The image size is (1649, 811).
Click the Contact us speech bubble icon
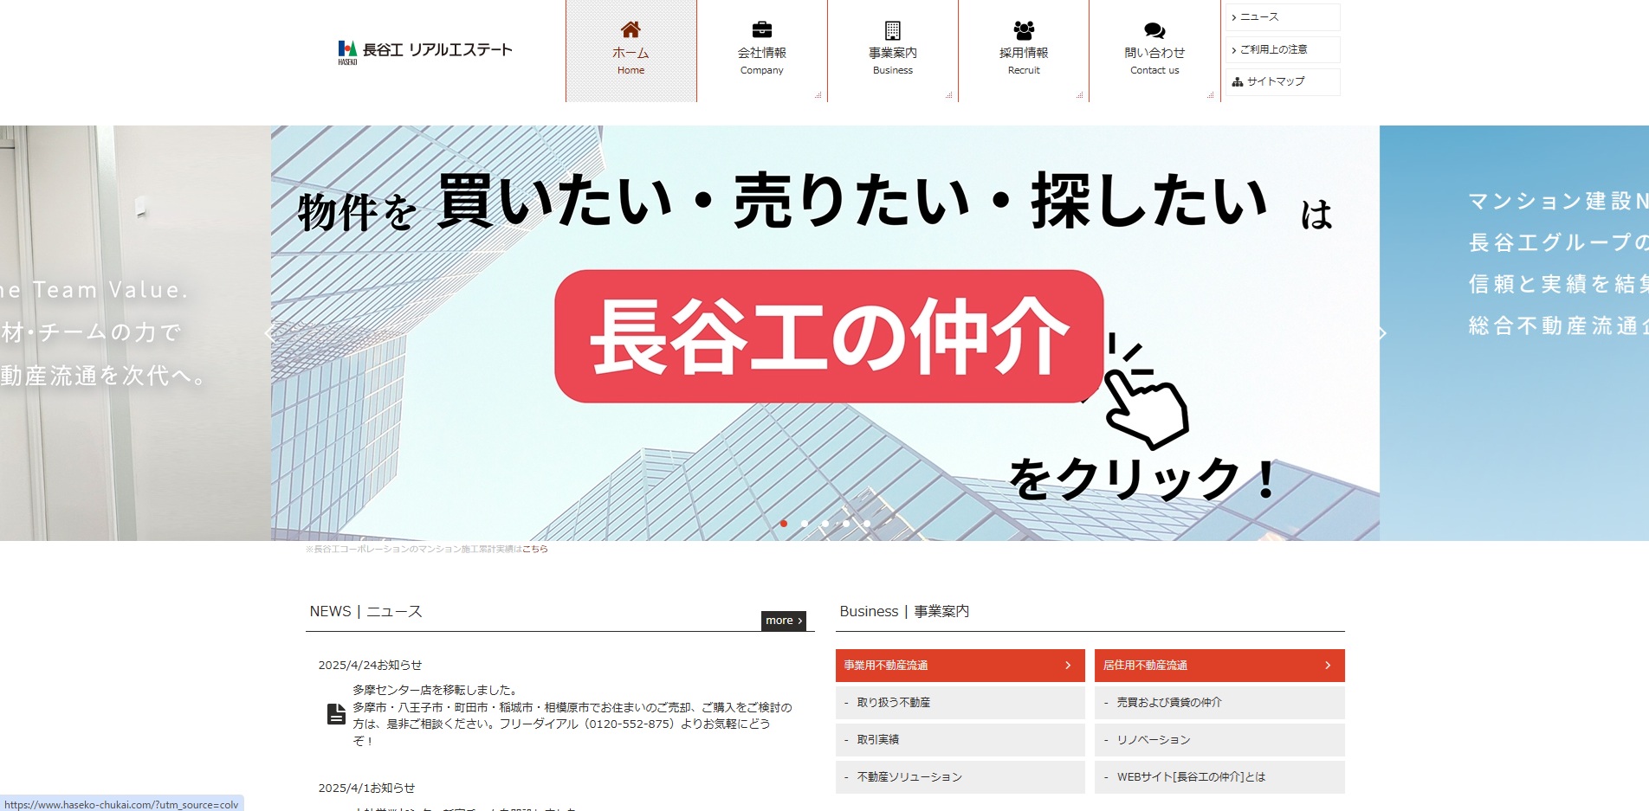(x=1154, y=29)
